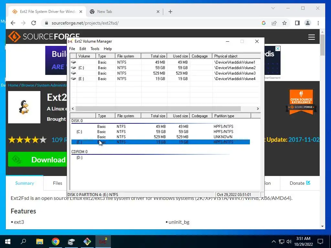
Task: Click the share page icon in address bar
Action: pyautogui.click(x=274, y=23)
